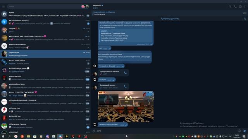The image size is (248, 139).
Task: Open the game screenshot image in chat
Action: (x=126, y=107)
